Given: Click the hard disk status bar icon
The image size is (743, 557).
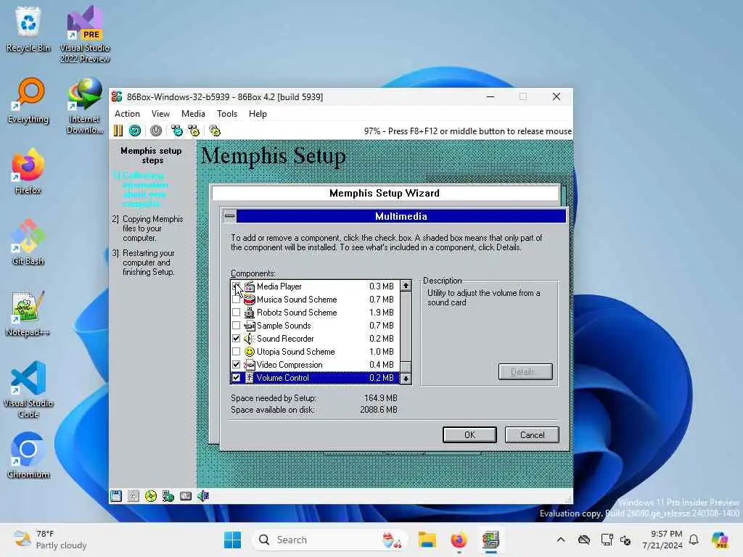Looking at the screenshot, I should click(x=186, y=496).
